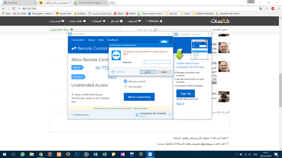Select the File transfer radio option
Screen dimensions: 282x158
coord(125,87)
